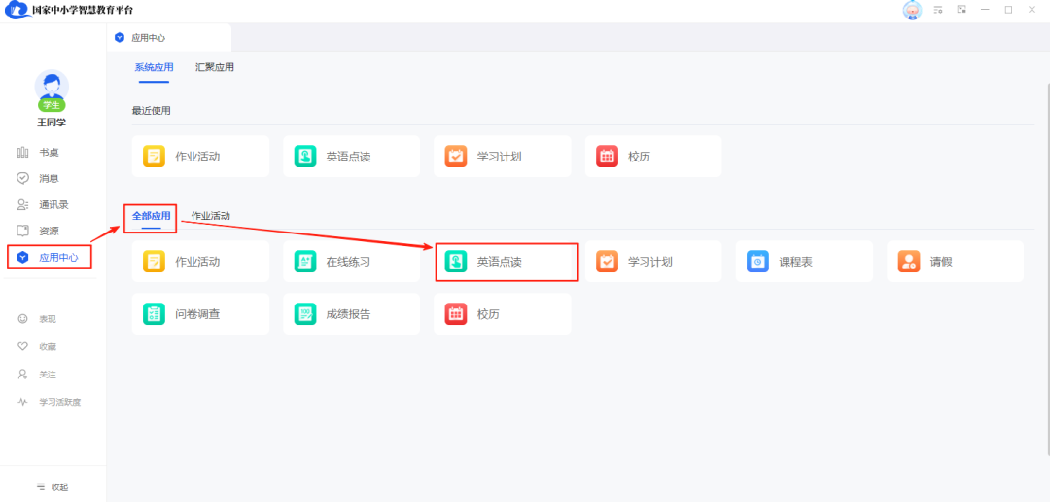The height and width of the screenshot is (502, 1050).
Task: Select the 系统应用 tab
Action: pyautogui.click(x=154, y=68)
